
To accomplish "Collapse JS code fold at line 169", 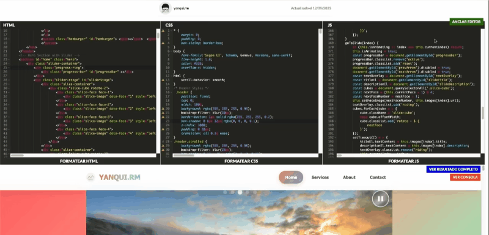I will (335, 43).
